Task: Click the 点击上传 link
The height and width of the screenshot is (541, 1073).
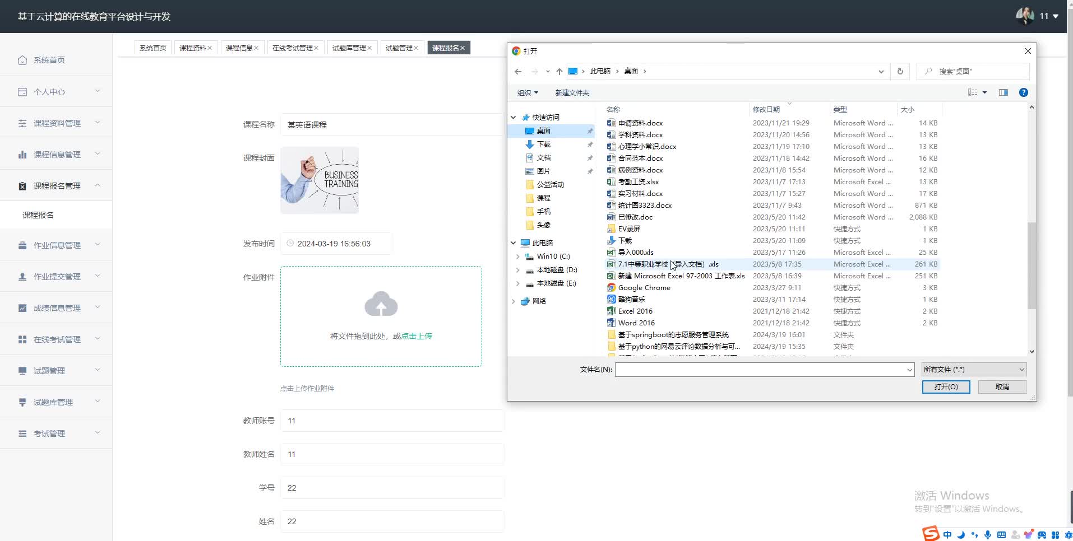Action: point(417,336)
